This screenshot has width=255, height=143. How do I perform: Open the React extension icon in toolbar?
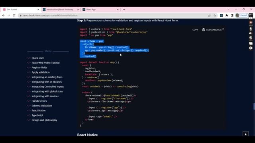[x=222, y=15]
